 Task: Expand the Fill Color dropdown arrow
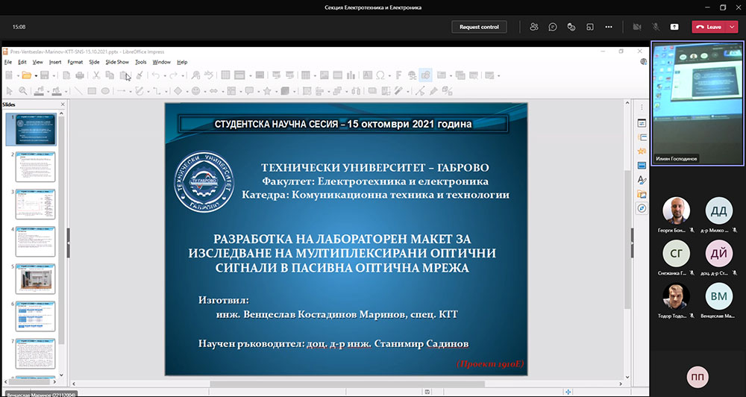[65, 91]
